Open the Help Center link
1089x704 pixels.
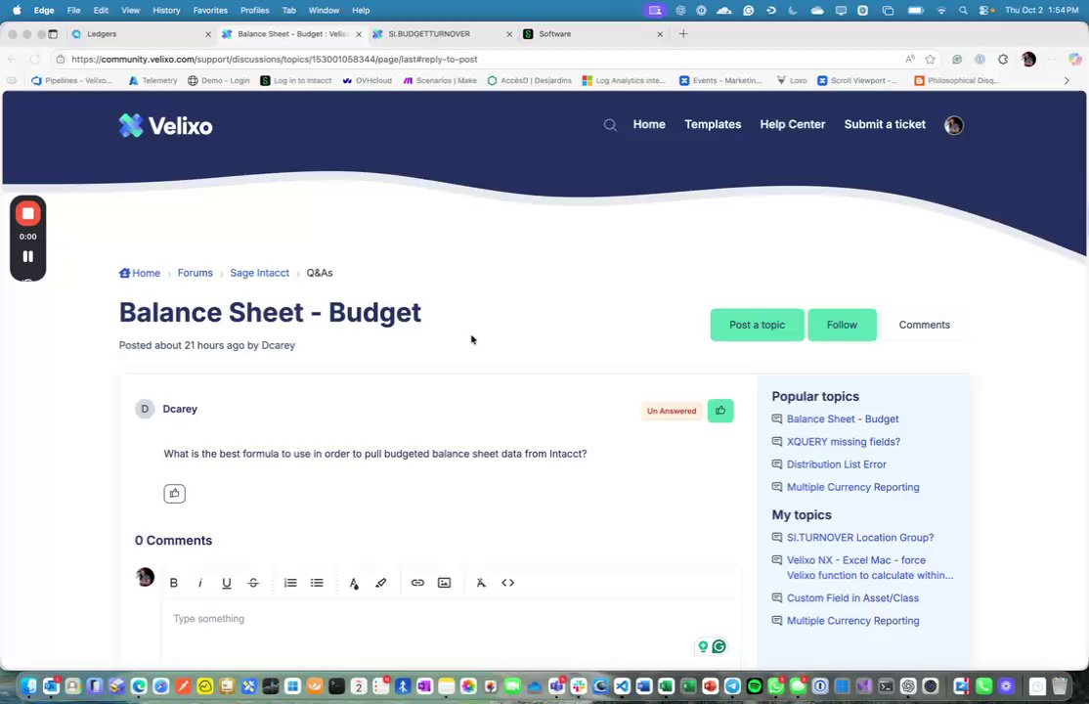[793, 124]
